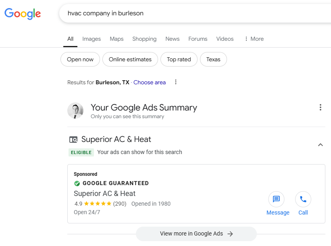The image size is (331, 246).
Task: Click the Choose area link
Action: coord(150,82)
